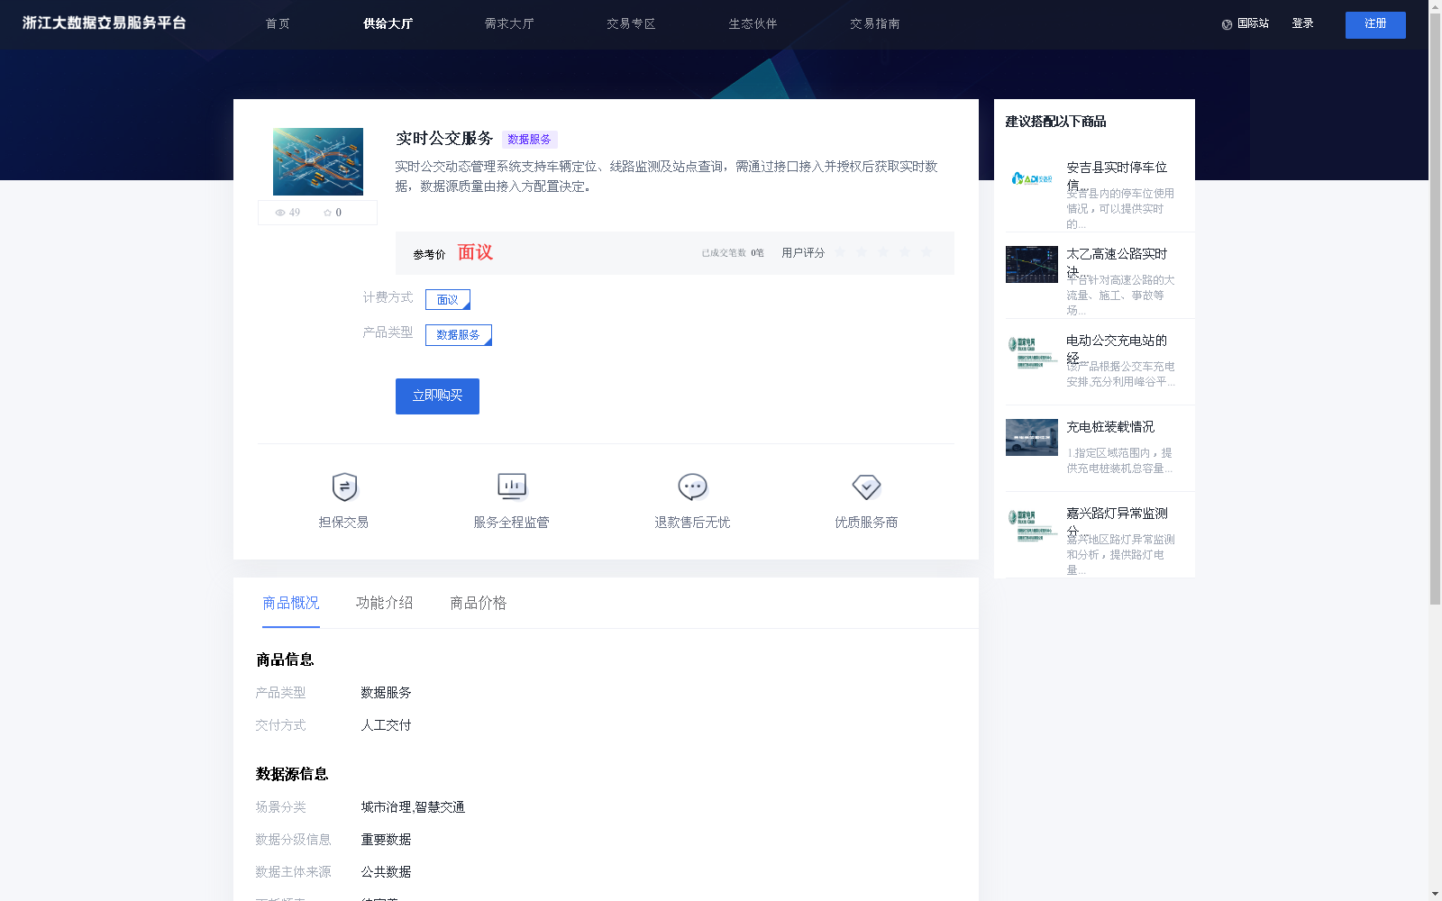Click the 城市治理,智慧交通 scene value
Screen dimensions: 1442x901
413,807
